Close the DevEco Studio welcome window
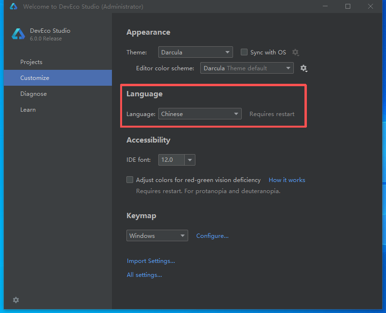Image resolution: width=386 pixels, height=313 pixels. pyautogui.click(x=370, y=7)
